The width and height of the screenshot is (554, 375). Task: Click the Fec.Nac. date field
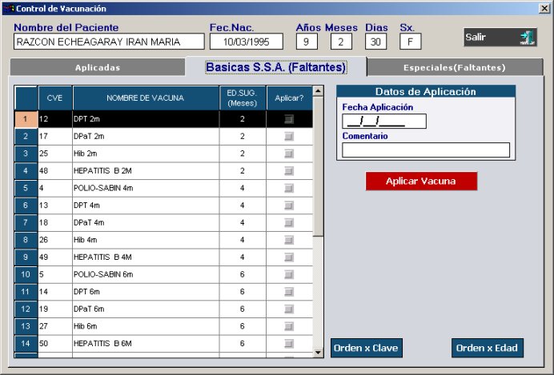click(x=247, y=42)
